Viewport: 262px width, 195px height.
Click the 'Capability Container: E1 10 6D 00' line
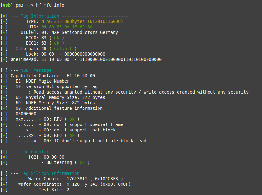point(52,76)
